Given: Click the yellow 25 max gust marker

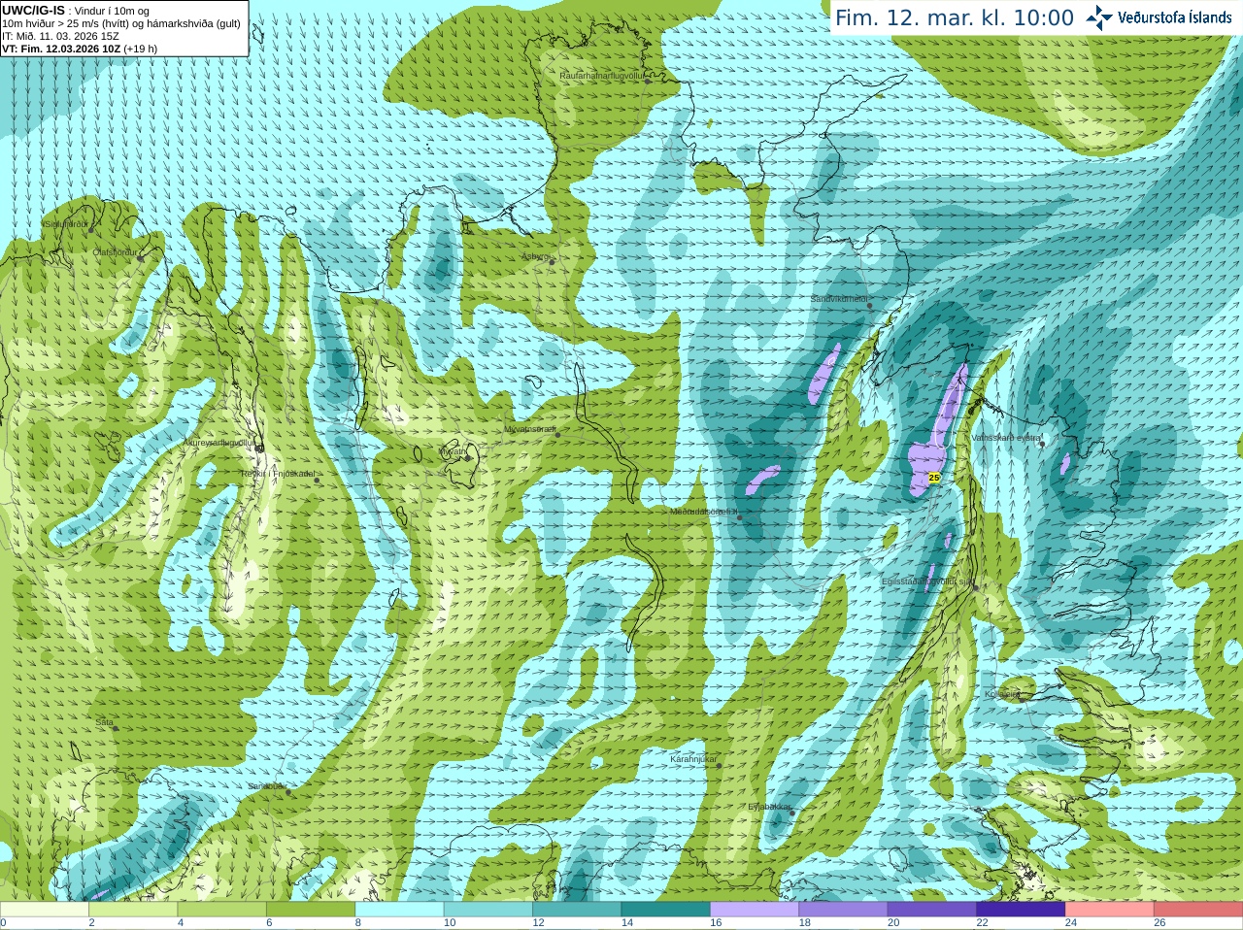Looking at the screenshot, I should pos(934,478).
